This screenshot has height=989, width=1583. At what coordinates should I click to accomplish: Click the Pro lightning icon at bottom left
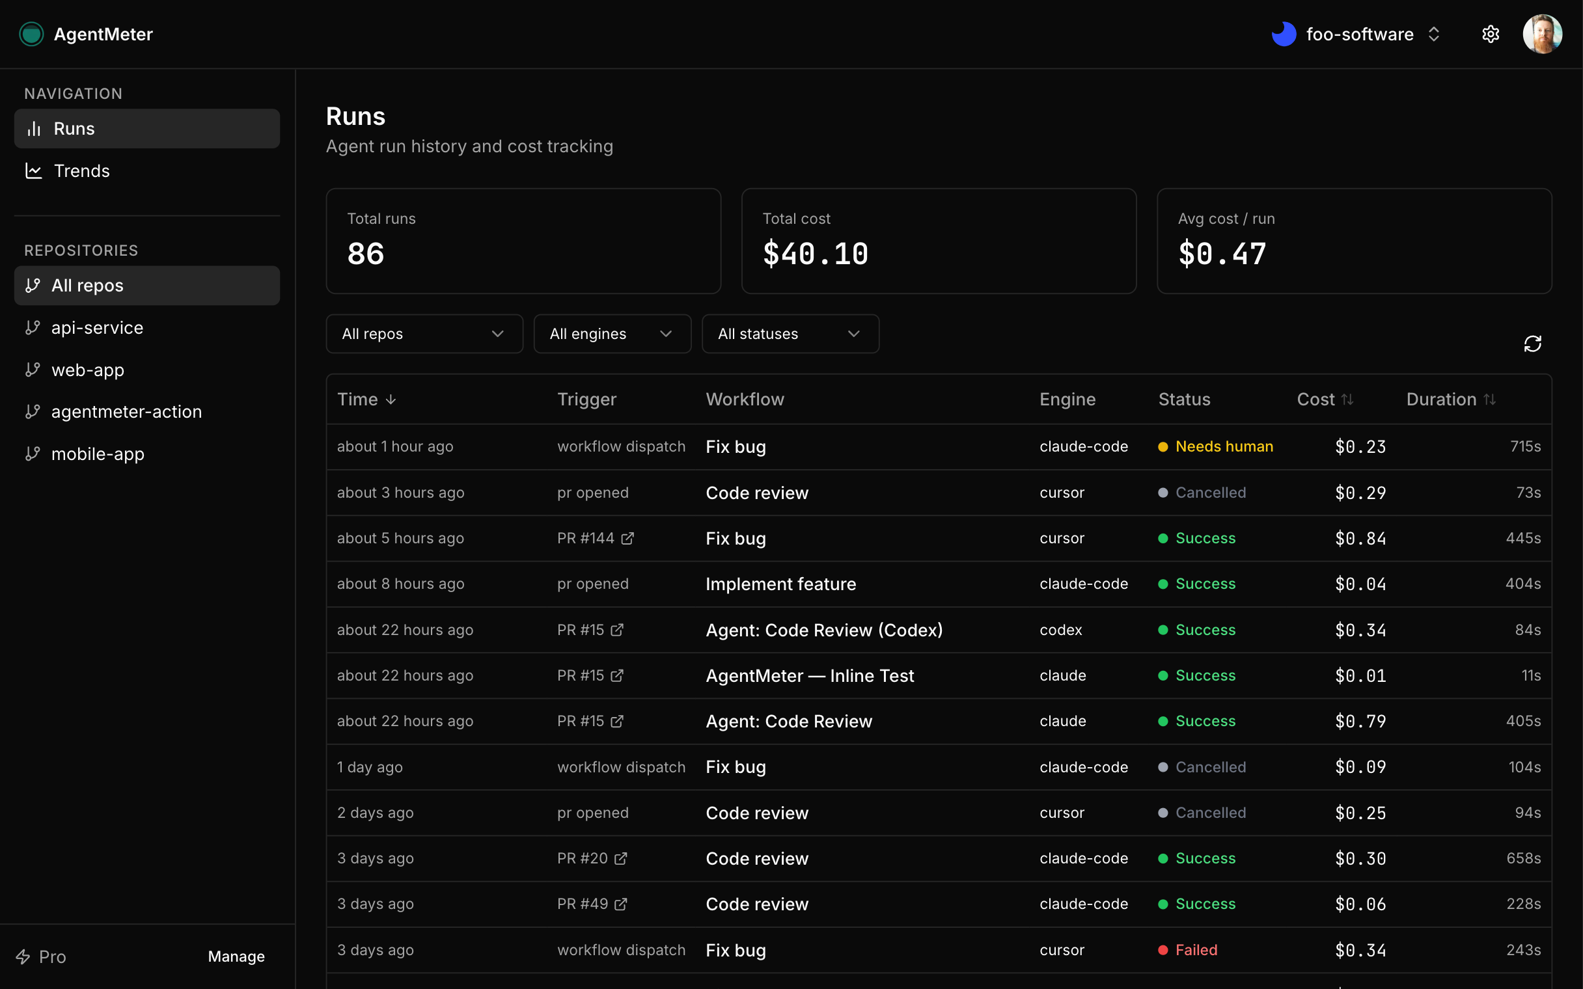click(24, 956)
